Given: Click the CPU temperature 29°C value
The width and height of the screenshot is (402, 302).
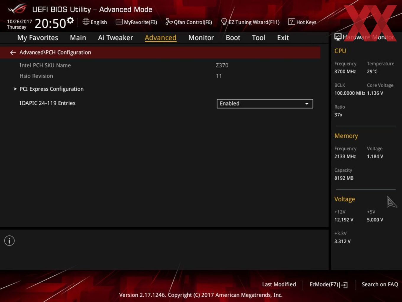Looking at the screenshot, I should click(372, 71).
